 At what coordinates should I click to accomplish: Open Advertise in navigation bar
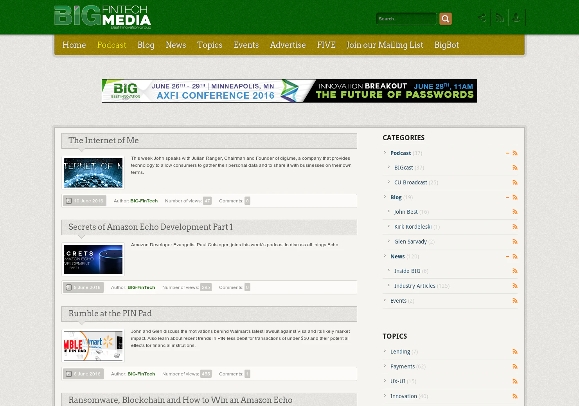tap(288, 45)
